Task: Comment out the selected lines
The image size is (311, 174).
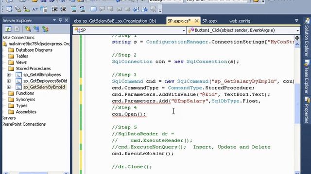Action: click(x=74, y=9)
